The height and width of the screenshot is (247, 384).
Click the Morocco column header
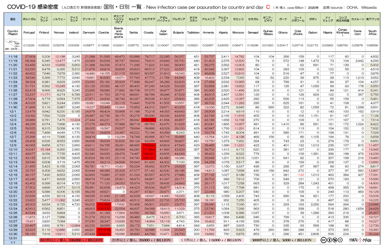(x=238, y=33)
